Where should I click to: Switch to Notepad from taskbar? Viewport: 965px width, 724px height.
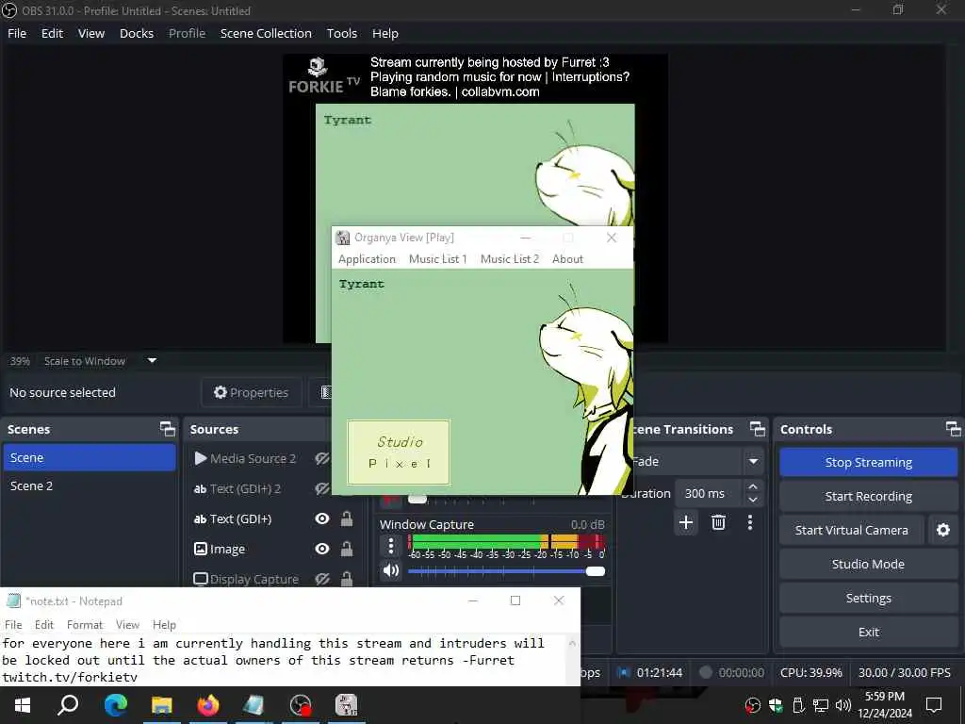pos(254,705)
